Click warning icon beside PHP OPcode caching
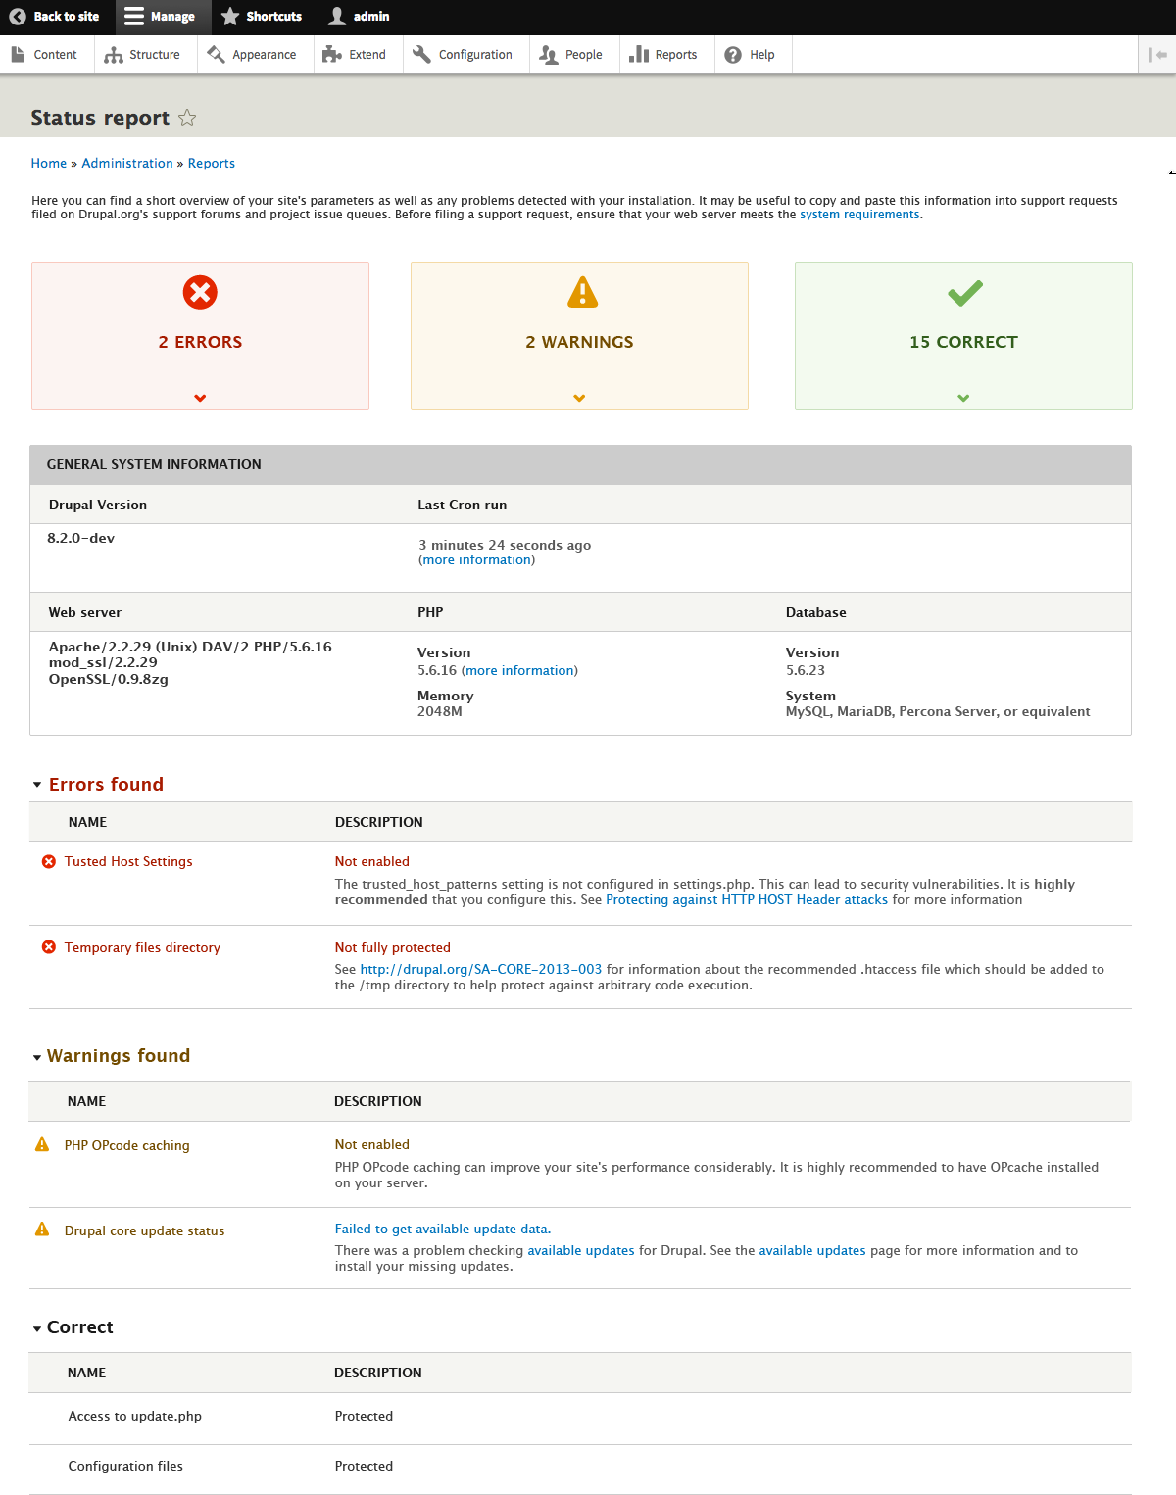The height and width of the screenshot is (1495, 1176). click(42, 1144)
